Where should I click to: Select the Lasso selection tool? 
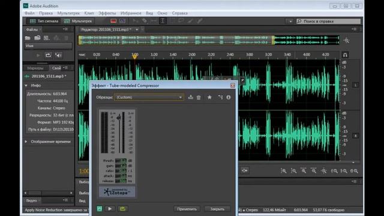tap(181, 21)
